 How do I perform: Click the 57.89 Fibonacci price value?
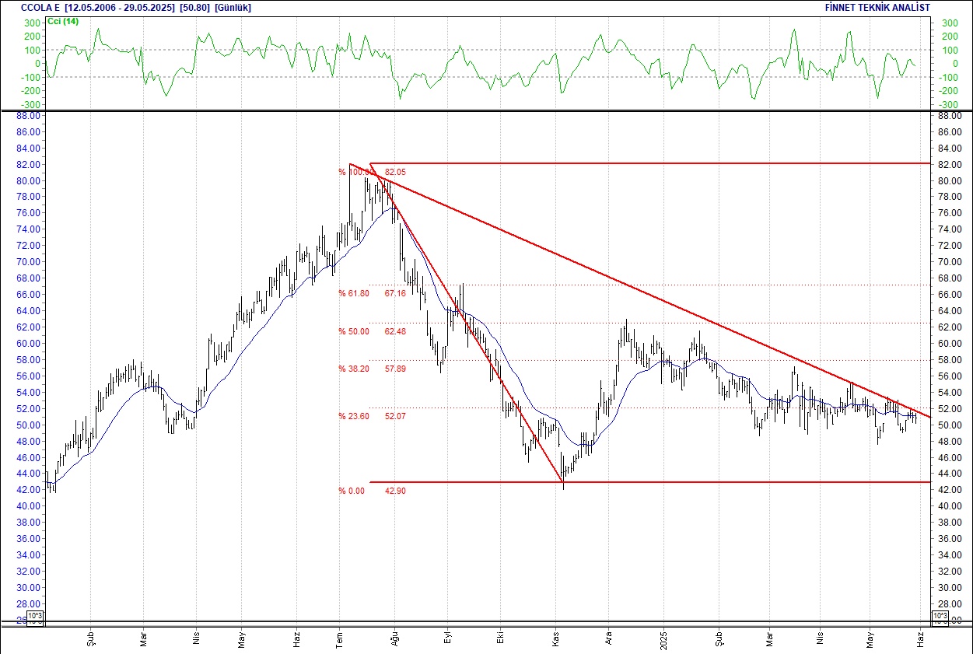click(x=396, y=369)
